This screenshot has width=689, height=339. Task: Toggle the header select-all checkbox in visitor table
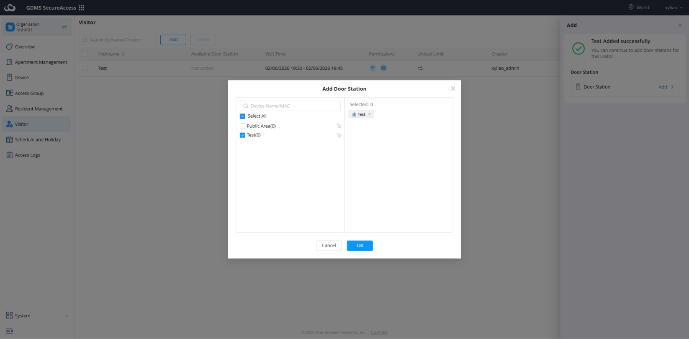click(x=85, y=54)
